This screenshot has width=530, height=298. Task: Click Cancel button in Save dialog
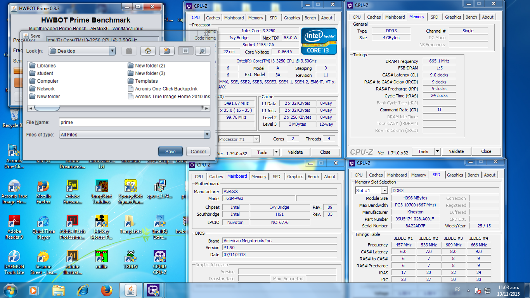[x=198, y=152]
